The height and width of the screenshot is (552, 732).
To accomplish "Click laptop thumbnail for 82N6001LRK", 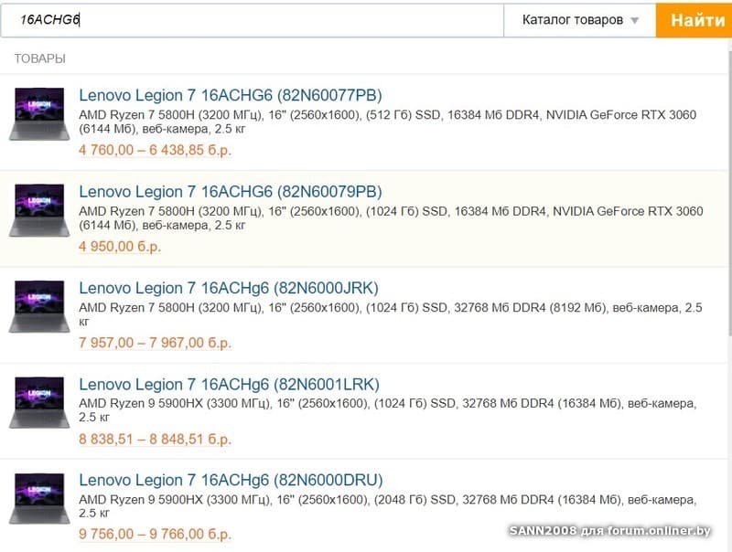I will [x=39, y=403].
